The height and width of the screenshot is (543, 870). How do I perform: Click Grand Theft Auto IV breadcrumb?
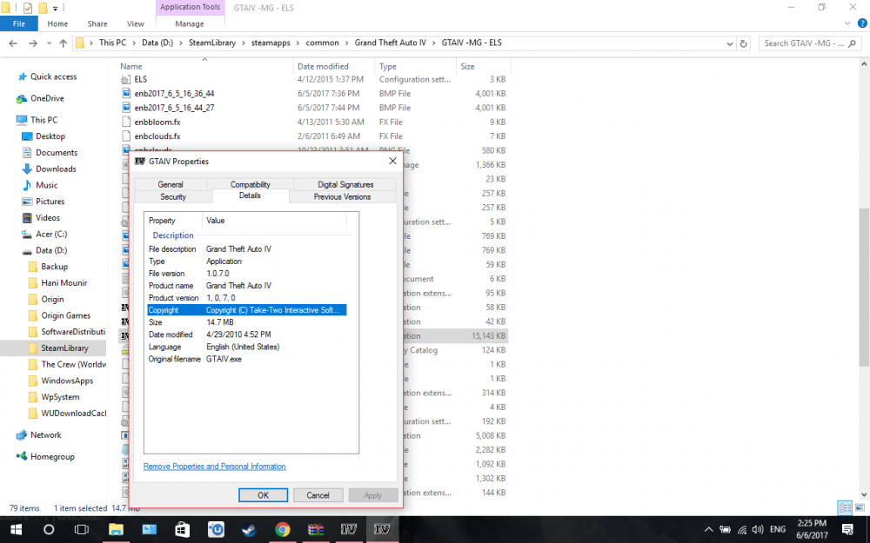click(390, 43)
